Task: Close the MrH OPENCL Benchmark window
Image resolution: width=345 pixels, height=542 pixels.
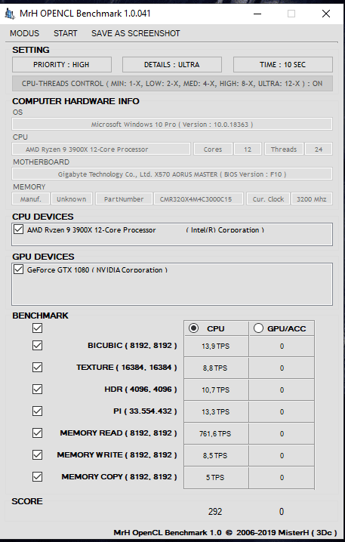Action: pos(326,14)
